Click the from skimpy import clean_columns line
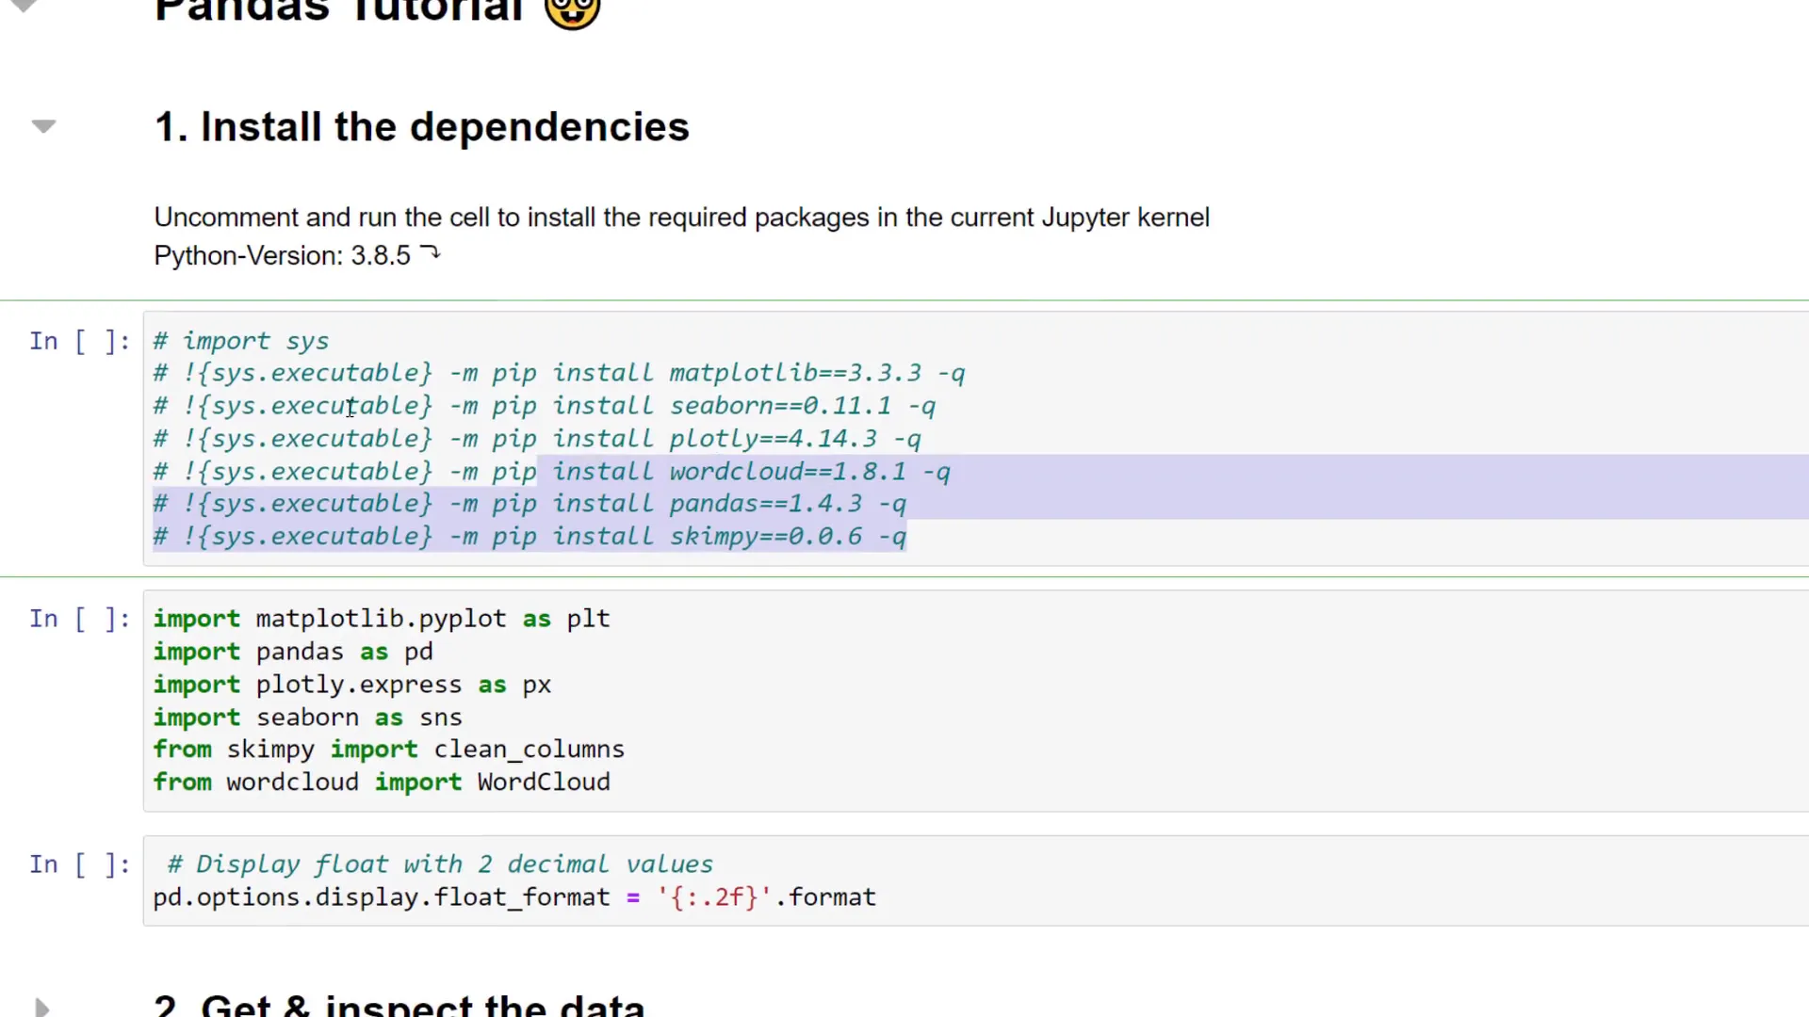1809x1017 pixels. [388, 749]
